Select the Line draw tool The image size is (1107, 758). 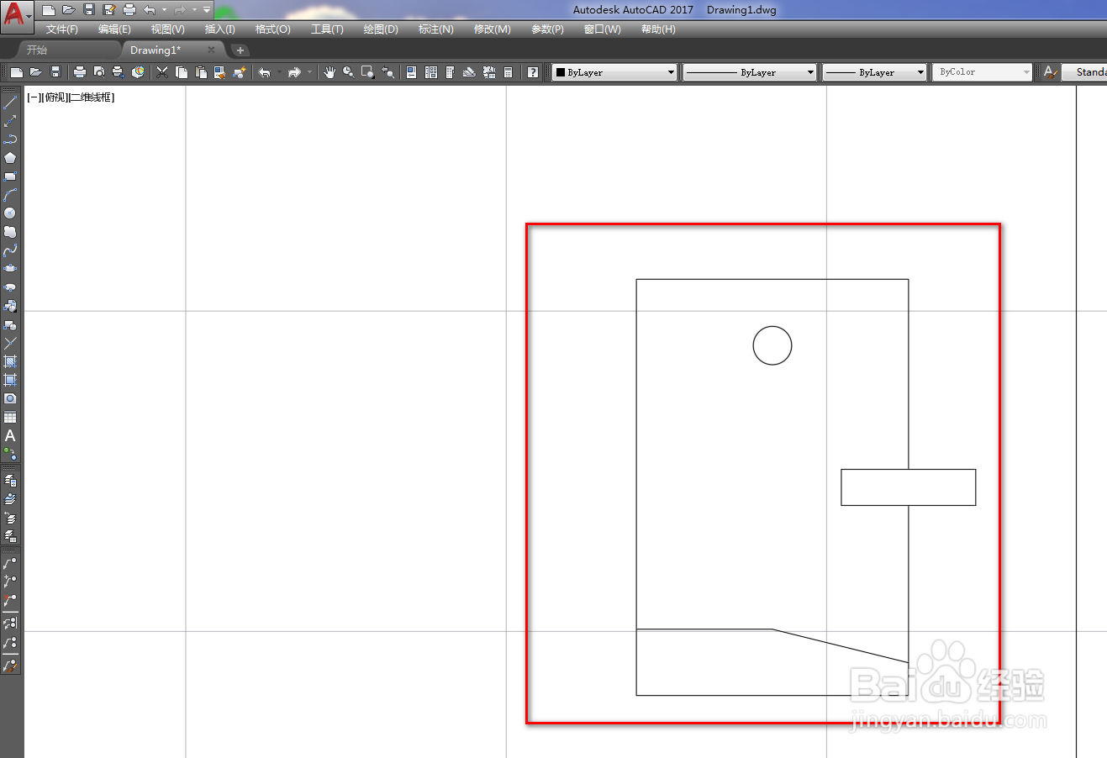pyautogui.click(x=10, y=103)
